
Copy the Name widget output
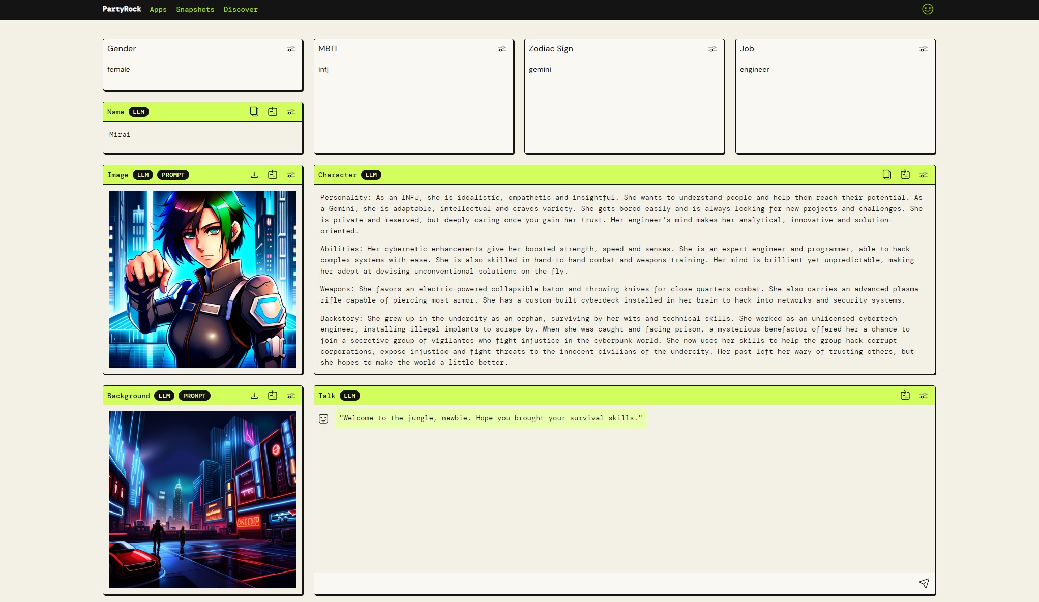254,112
